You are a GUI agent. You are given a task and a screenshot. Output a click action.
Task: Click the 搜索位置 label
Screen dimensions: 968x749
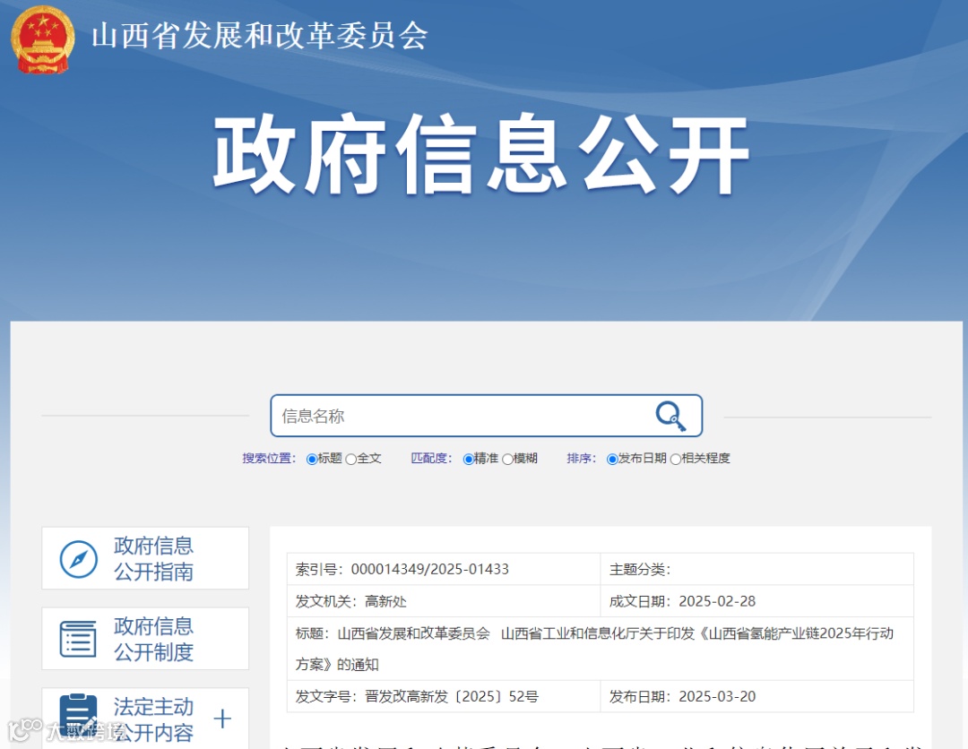point(269,459)
